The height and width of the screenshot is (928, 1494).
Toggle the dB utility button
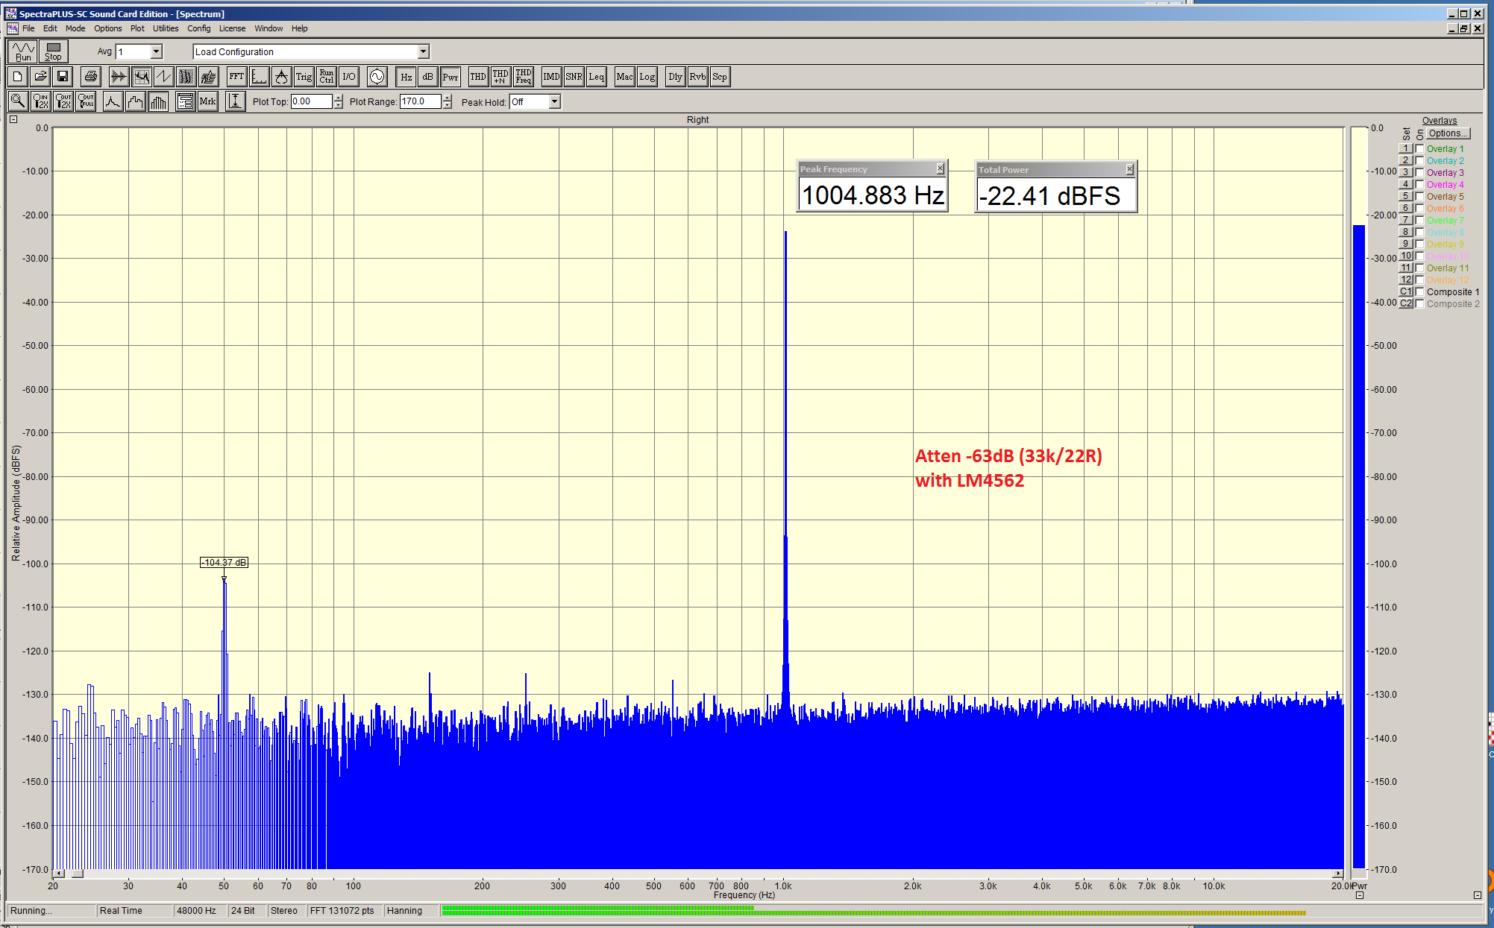click(x=427, y=77)
